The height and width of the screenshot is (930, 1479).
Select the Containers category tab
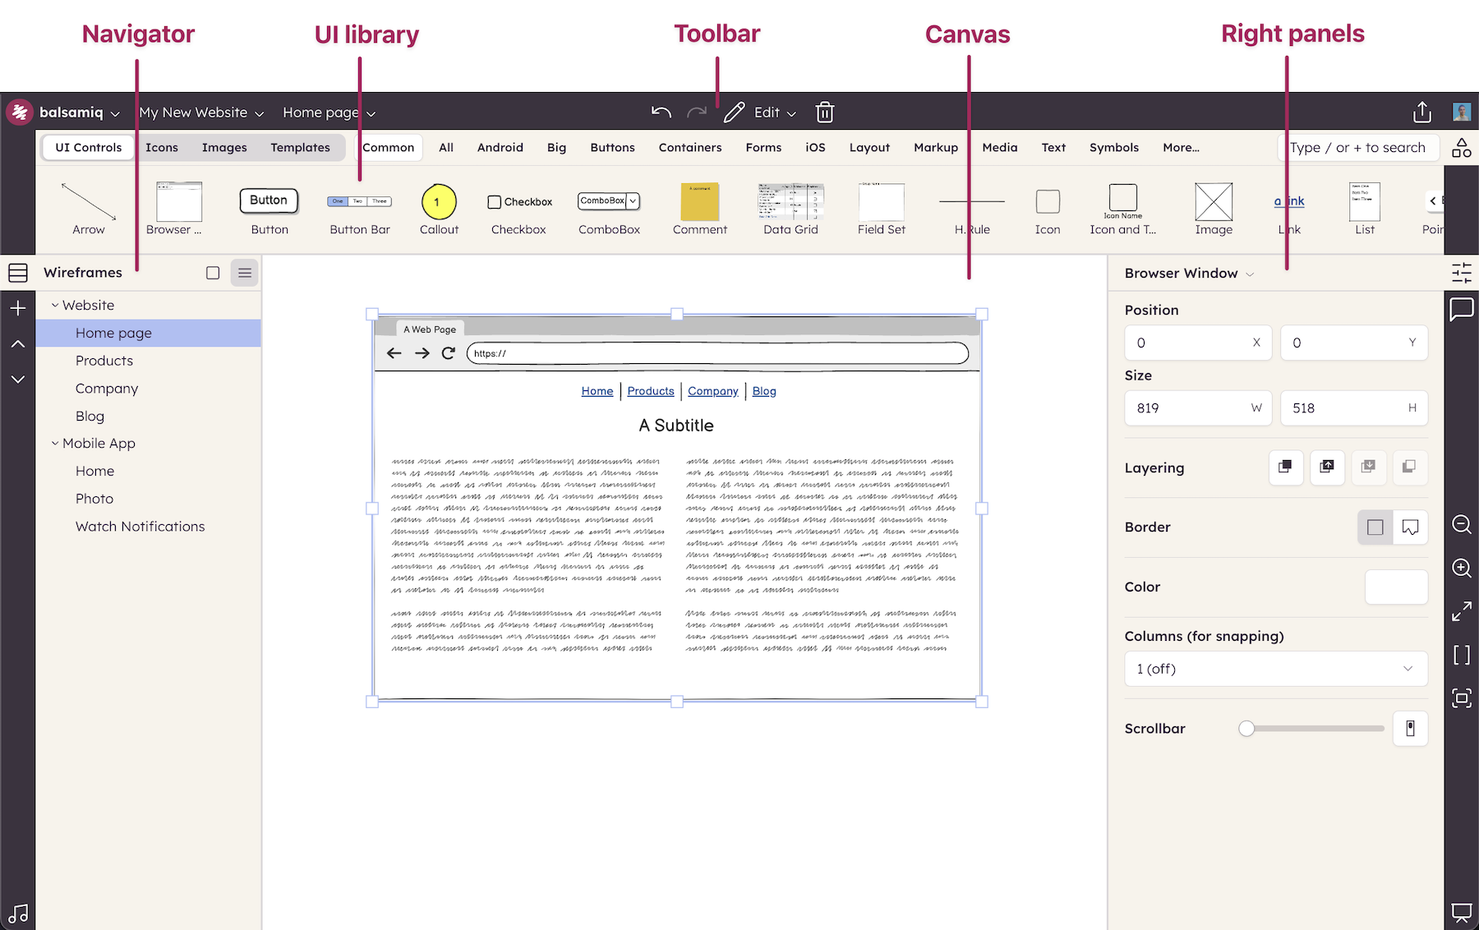(689, 148)
